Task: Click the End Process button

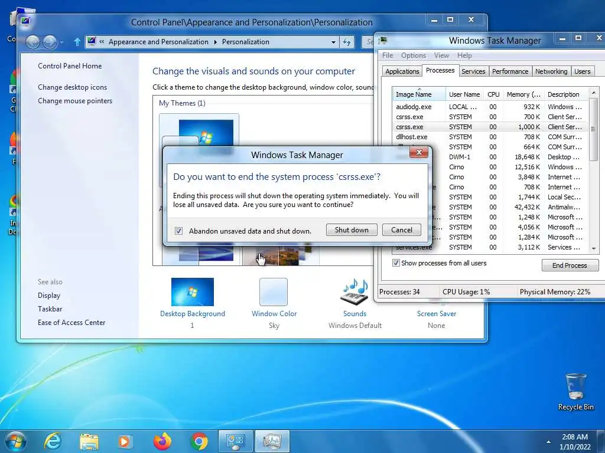Action: (x=570, y=265)
